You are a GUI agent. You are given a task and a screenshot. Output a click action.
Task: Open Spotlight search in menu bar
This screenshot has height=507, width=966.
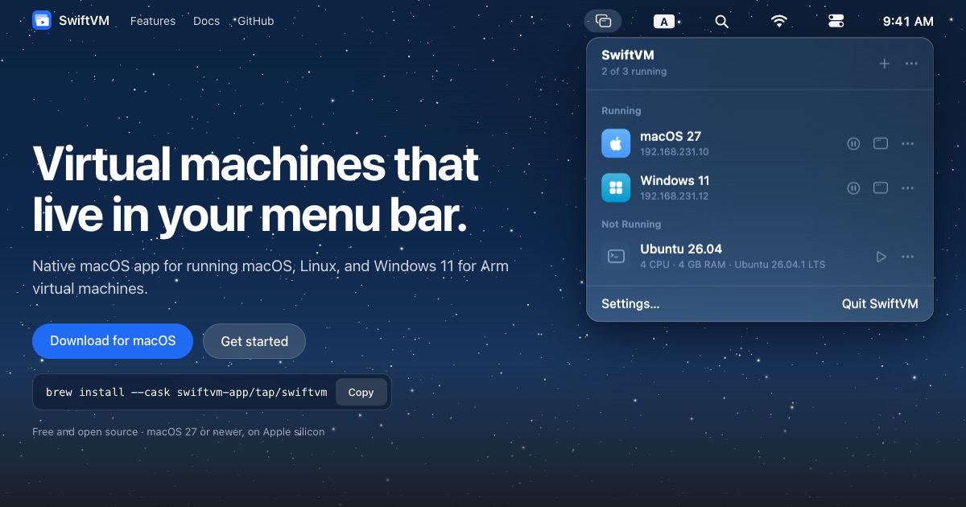722,22
